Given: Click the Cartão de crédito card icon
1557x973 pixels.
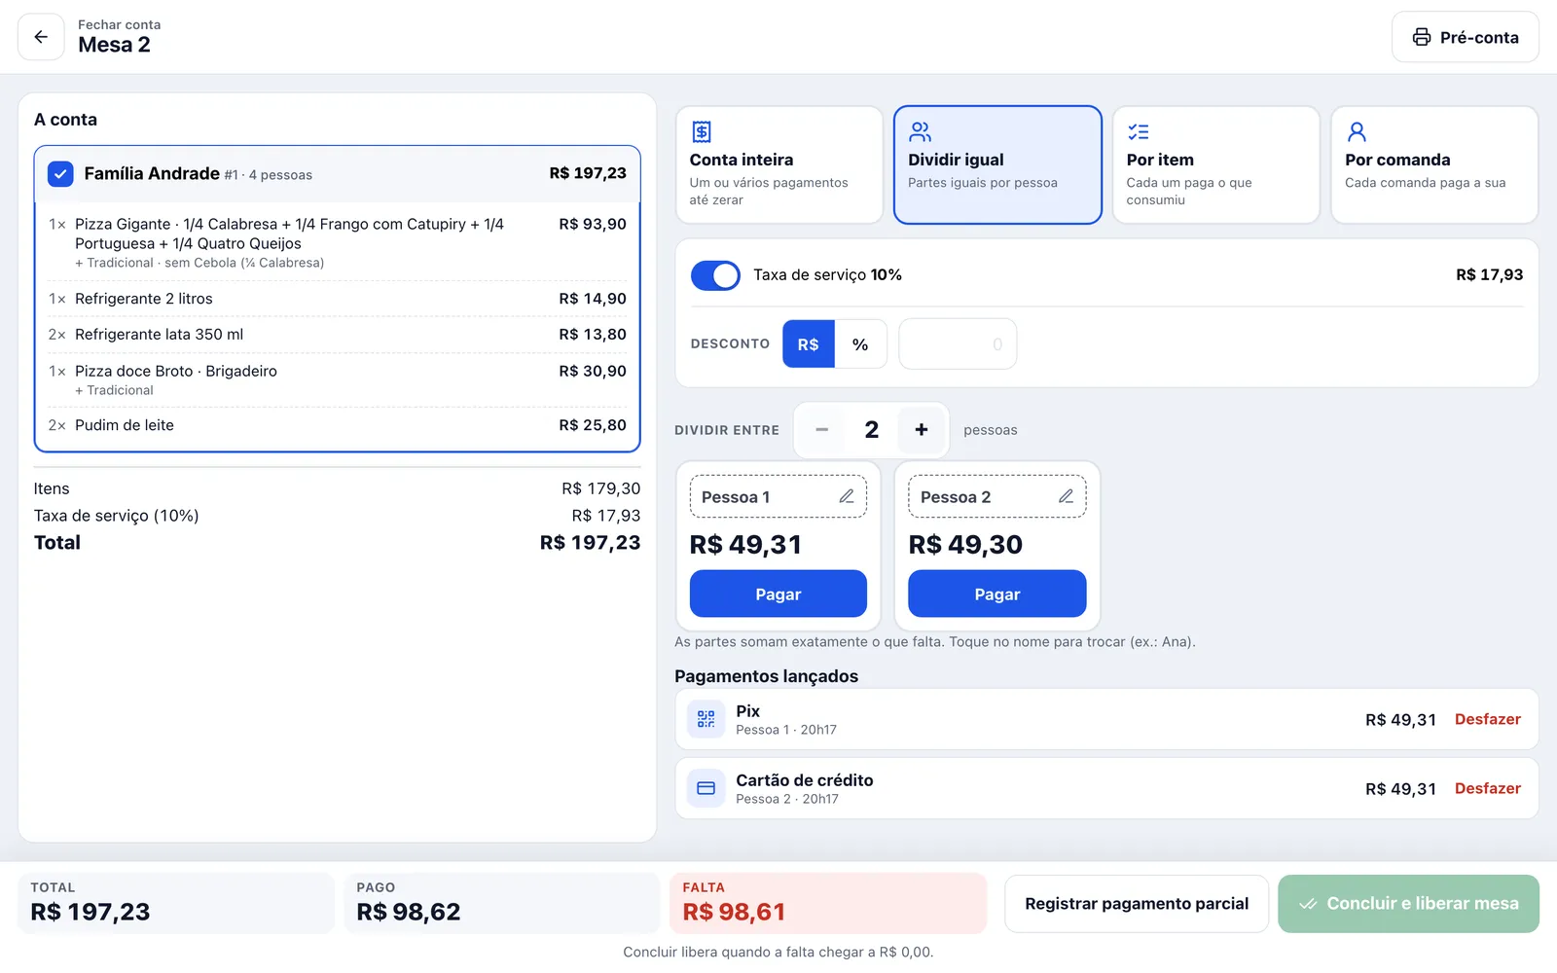Looking at the screenshot, I should pyautogui.click(x=706, y=788).
